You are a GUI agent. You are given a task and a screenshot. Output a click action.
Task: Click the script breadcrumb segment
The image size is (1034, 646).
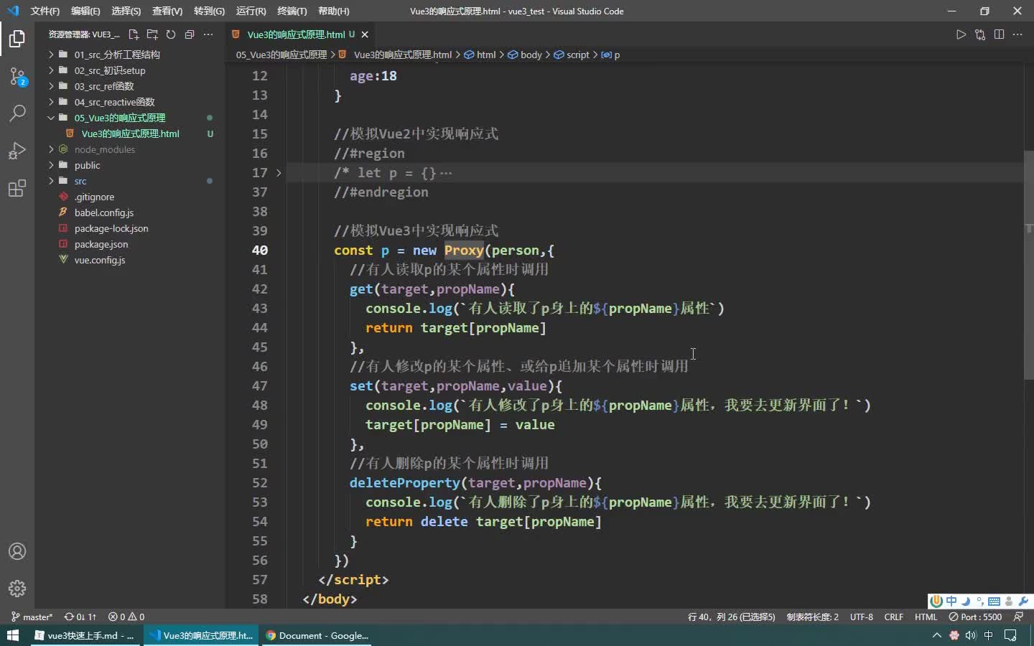coord(577,55)
